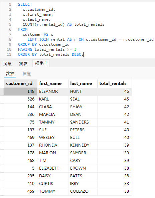This screenshot has width=155, height=198.
Task: Select row header of CLARA SHAW row
Action: point(2,107)
